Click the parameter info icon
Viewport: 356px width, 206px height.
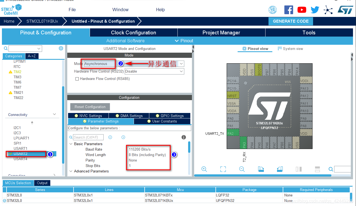click(x=184, y=137)
